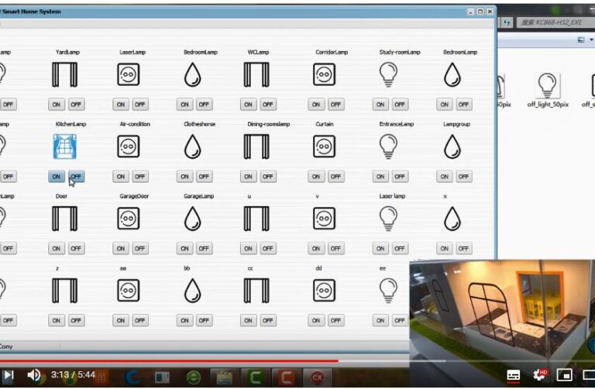Click the Dining-roomlamp icon
This screenshot has height=389, width=595.
pyautogui.click(x=256, y=146)
